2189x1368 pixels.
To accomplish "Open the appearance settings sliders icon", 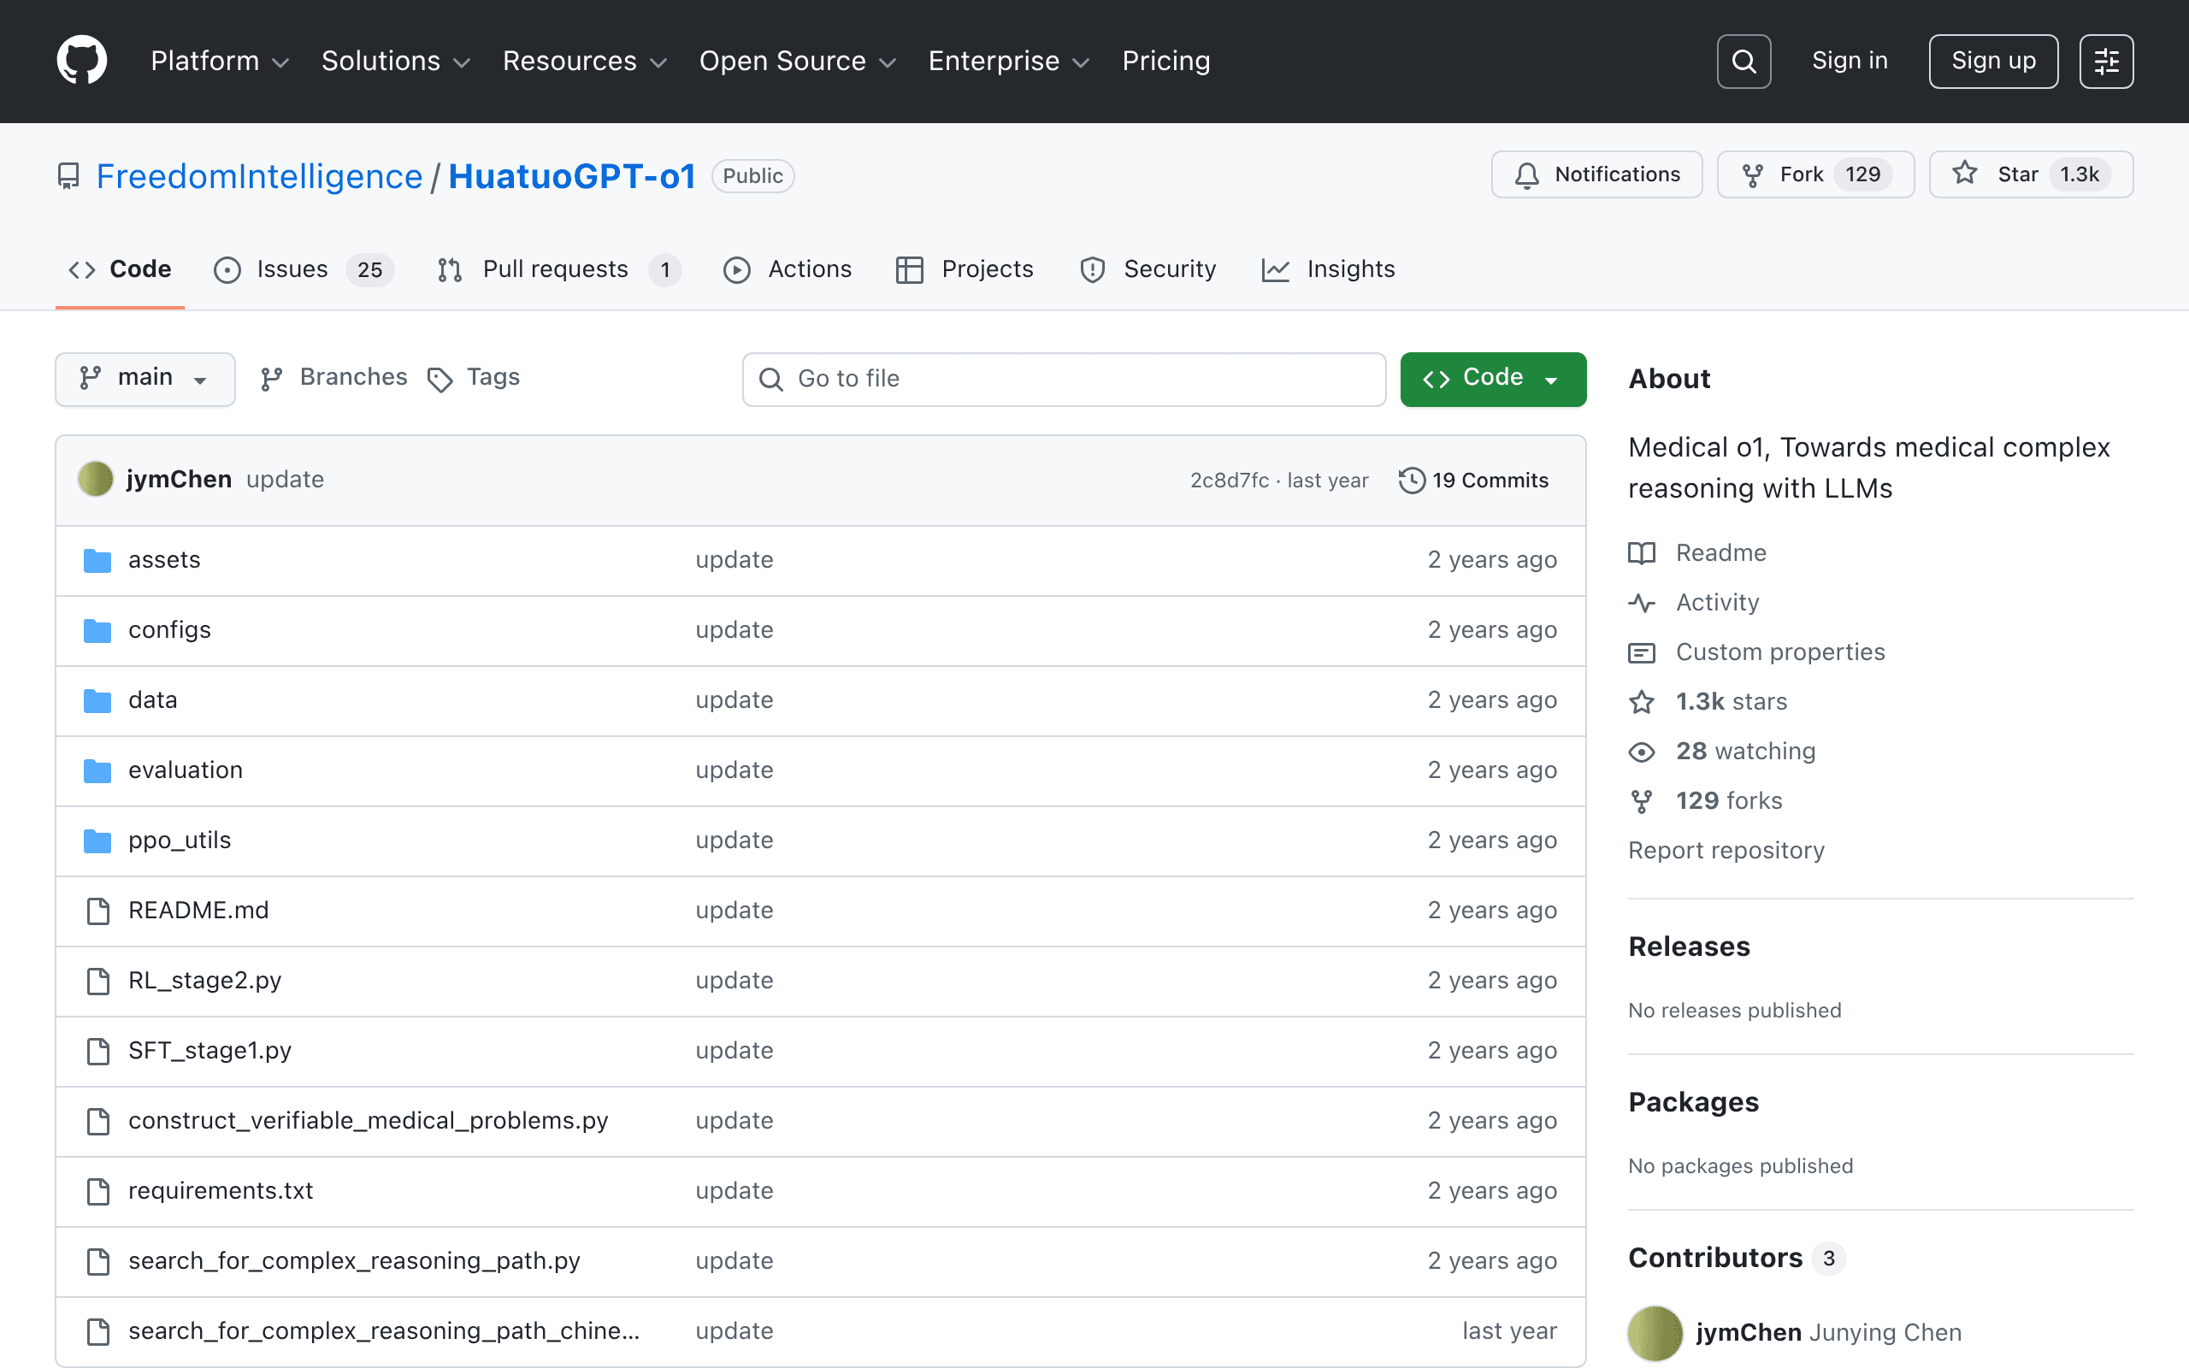I will click(2106, 62).
